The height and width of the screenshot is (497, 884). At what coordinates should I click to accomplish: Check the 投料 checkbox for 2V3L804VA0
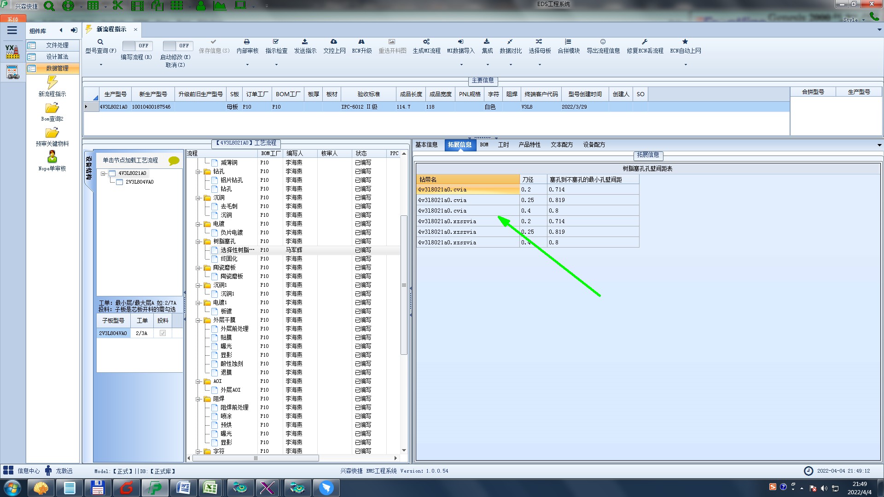pyautogui.click(x=163, y=333)
